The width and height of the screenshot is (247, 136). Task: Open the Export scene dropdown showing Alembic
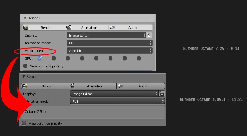[x=110, y=51]
